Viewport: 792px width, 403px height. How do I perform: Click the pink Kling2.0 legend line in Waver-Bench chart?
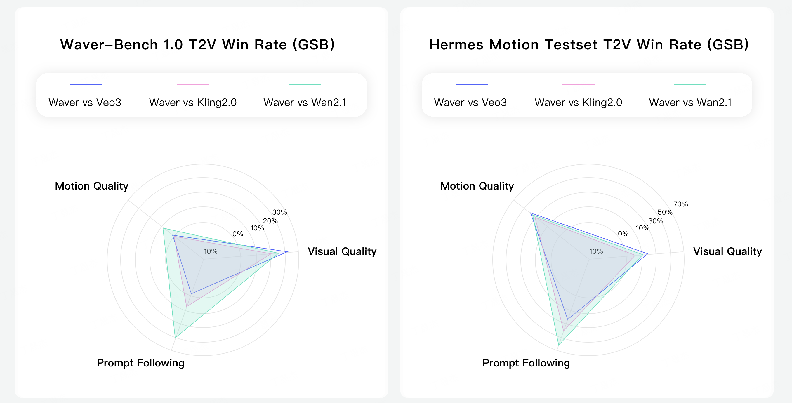[193, 84]
